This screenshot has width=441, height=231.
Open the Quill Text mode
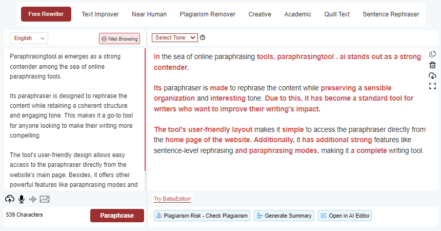337,14
